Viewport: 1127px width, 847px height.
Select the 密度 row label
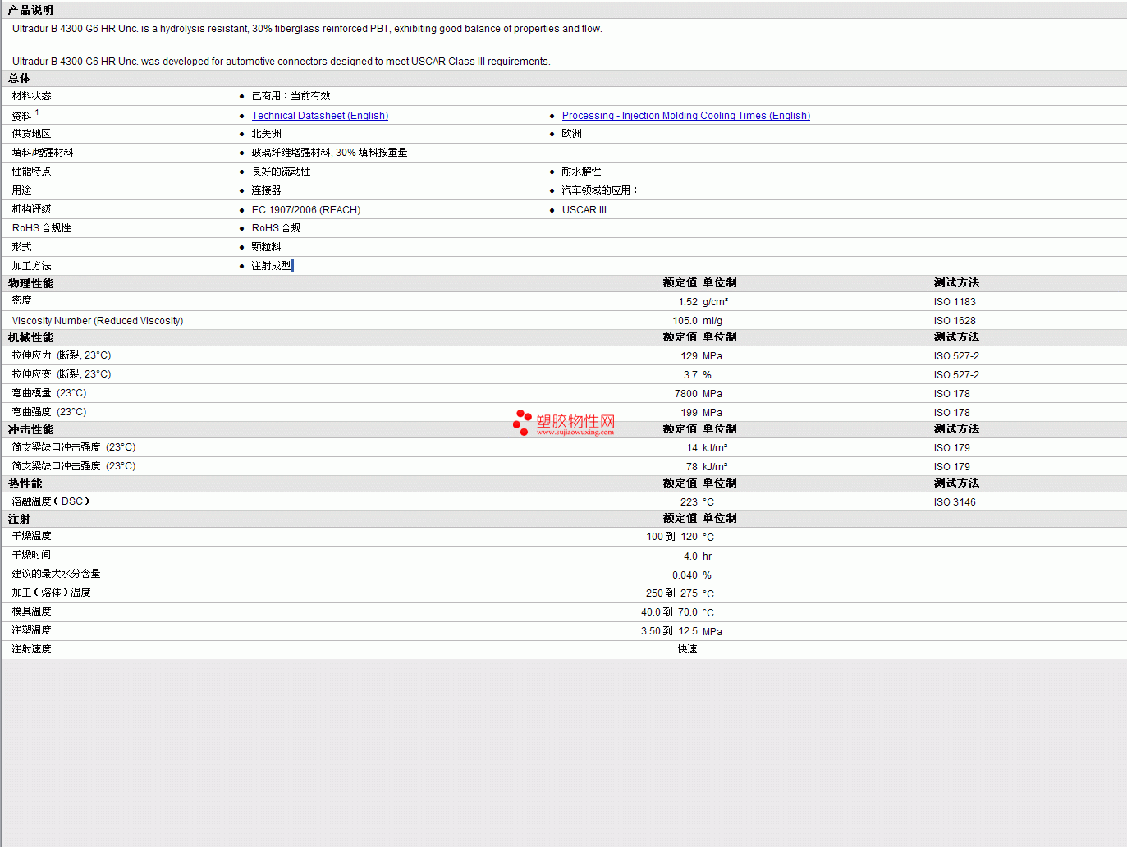click(x=21, y=300)
